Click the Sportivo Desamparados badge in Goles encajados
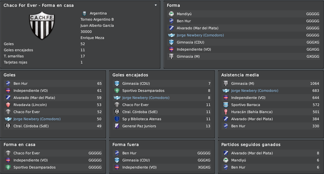 point(117,91)
